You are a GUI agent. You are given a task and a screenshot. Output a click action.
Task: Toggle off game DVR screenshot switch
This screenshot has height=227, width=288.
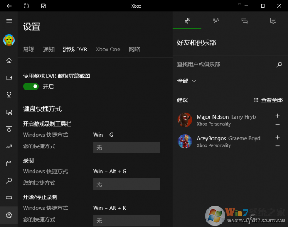(31, 87)
